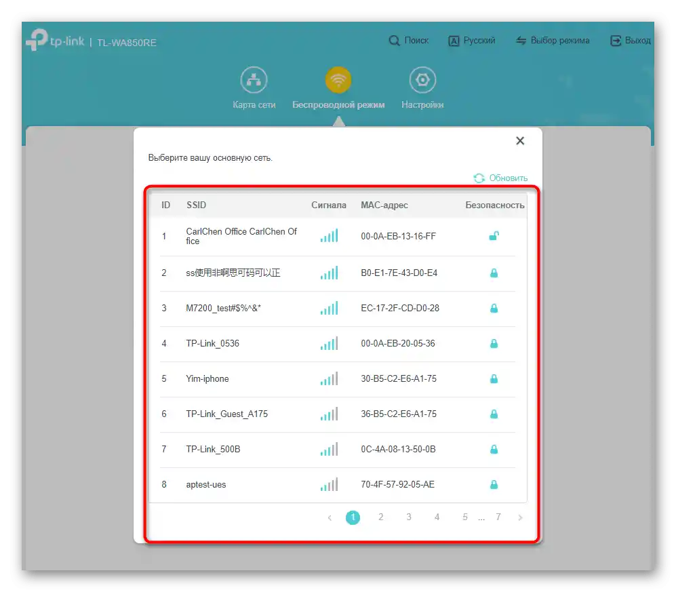This screenshot has height=592, width=676.
Task: Click Обновить to refresh network list
Action: click(500, 178)
